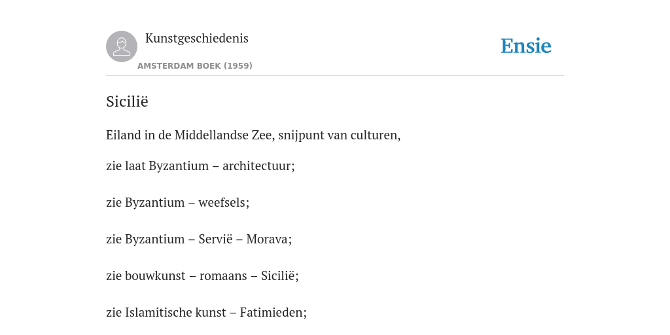This screenshot has width=670, height=335.
Task: Click the AMSTERDAM BOEK (1959) source label
Action: click(x=195, y=66)
